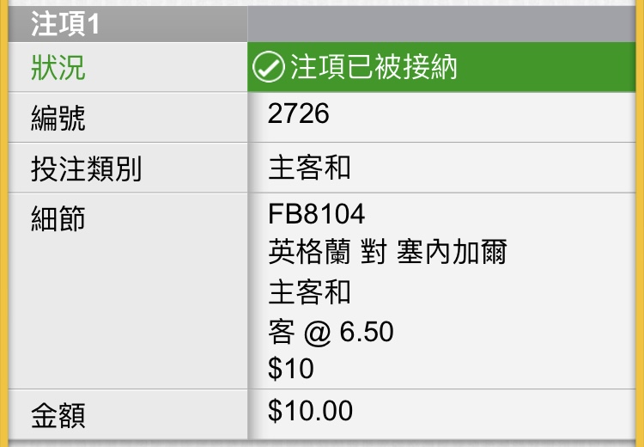
Task: Click the 狀況 label
Action: [x=58, y=68]
